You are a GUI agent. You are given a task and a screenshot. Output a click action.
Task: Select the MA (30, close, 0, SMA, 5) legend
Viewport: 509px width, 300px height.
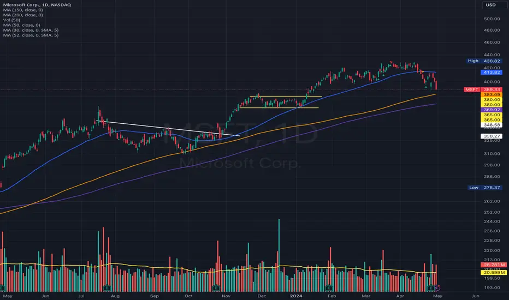point(31,30)
